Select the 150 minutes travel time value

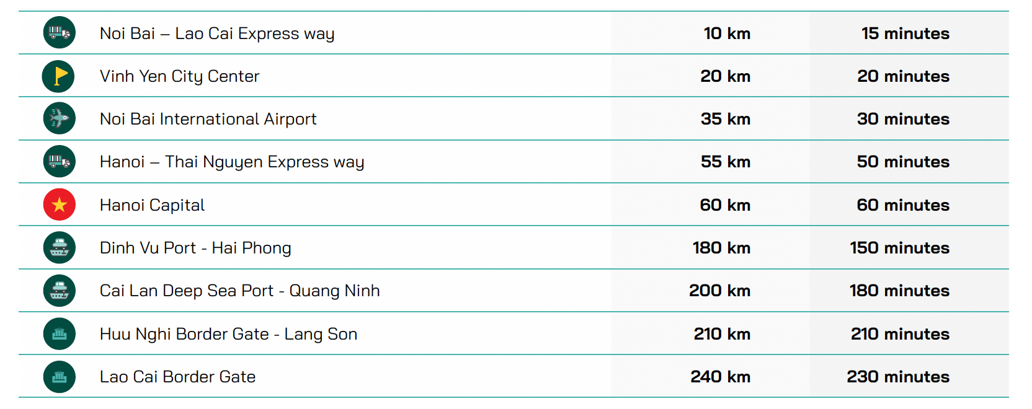click(x=899, y=248)
